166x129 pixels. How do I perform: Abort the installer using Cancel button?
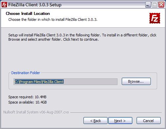pos(149,121)
